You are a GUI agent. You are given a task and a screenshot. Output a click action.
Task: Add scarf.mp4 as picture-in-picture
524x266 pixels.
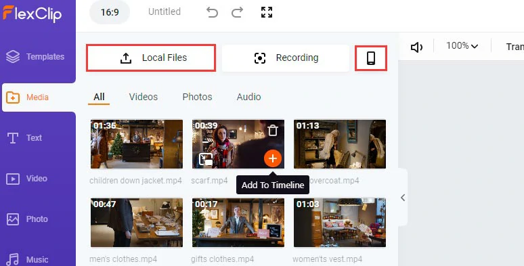[x=206, y=160]
